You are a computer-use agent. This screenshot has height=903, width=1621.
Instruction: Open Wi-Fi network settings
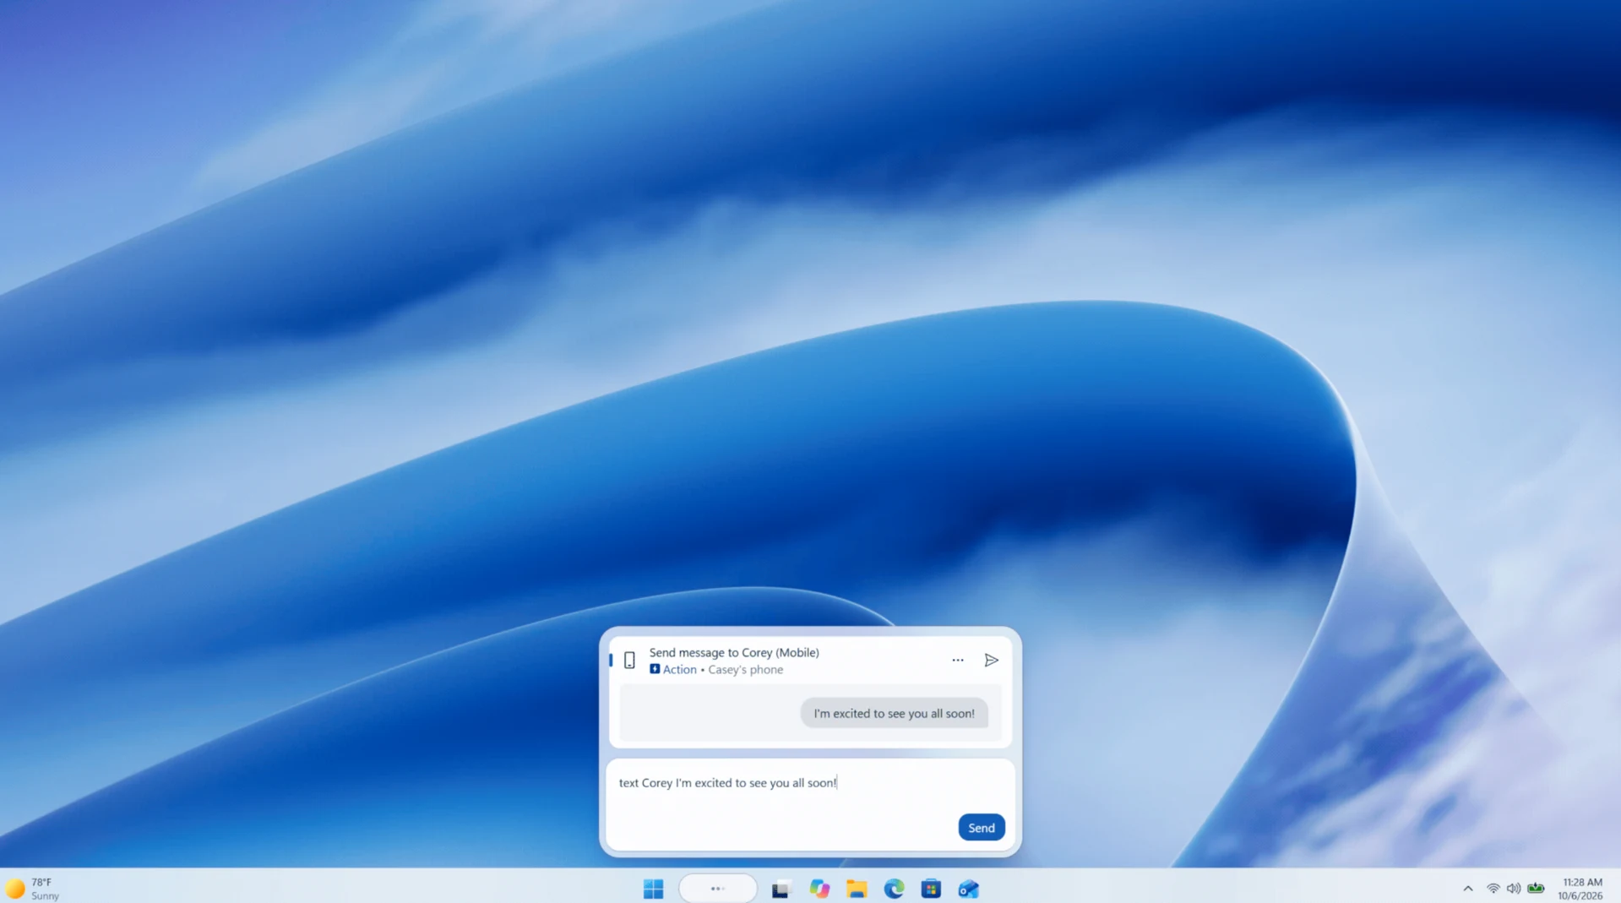[x=1493, y=889]
